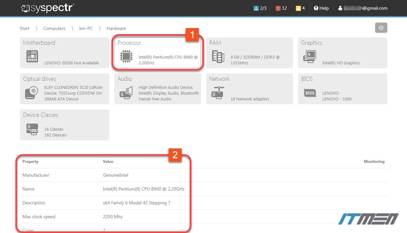Open the Device Classes tile
This screenshot has height=233, width=407.
64,125
